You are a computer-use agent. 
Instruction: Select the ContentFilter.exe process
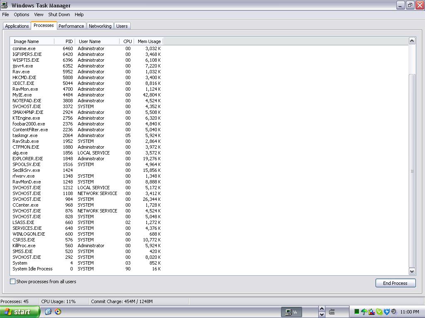click(x=87, y=130)
